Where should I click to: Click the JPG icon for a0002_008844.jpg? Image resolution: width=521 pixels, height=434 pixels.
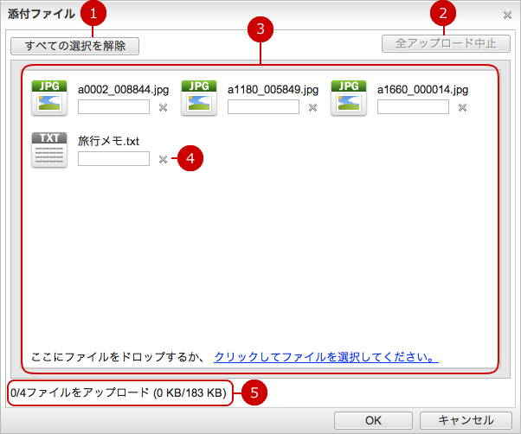(x=49, y=98)
